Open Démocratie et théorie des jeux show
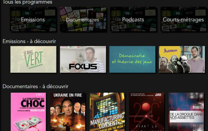The image size is (208, 131). [x=132, y=60]
